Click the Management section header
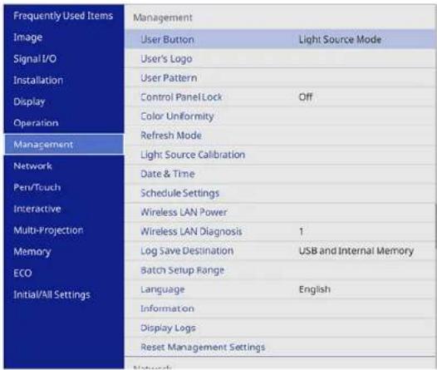Image resolution: width=437 pixels, height=370 pixels. (163, 17)
